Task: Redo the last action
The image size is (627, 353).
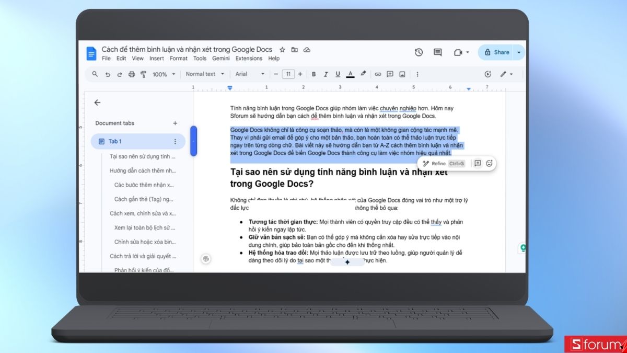Action: click(x=120, y=74)
